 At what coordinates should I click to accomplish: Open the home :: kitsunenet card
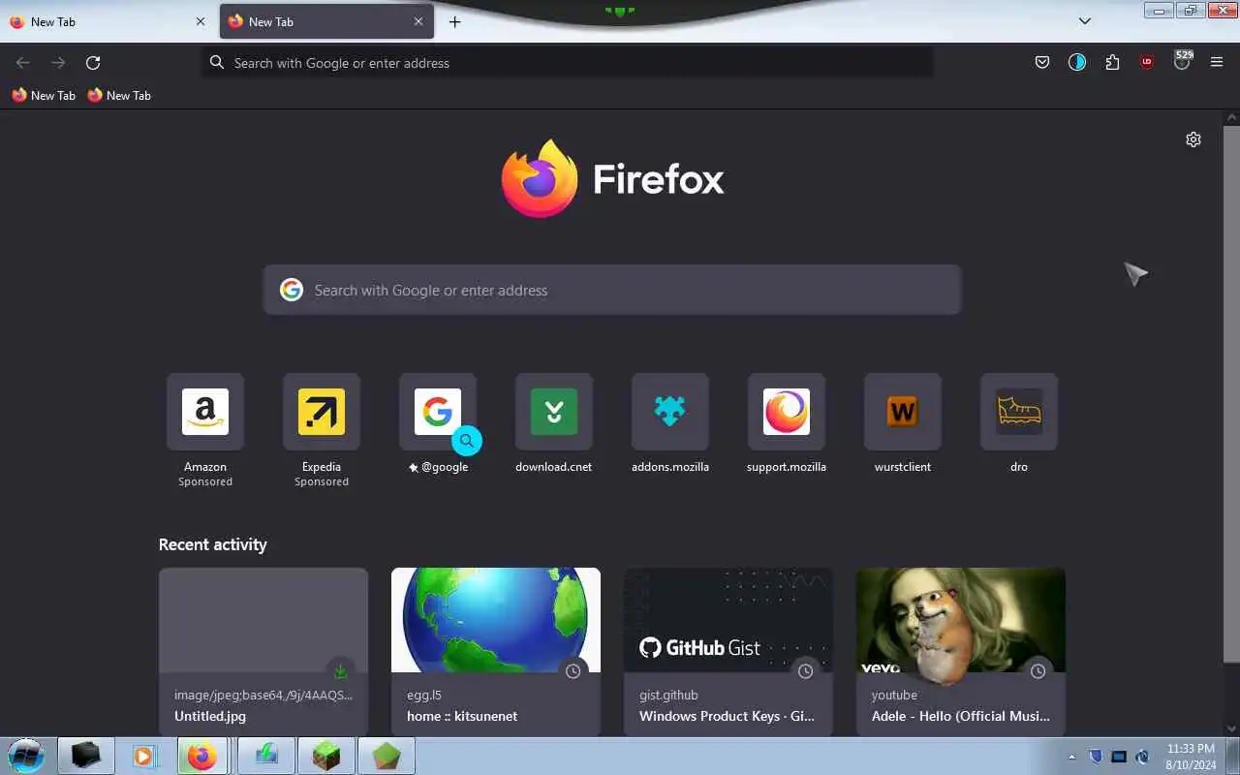coord(496,652)
